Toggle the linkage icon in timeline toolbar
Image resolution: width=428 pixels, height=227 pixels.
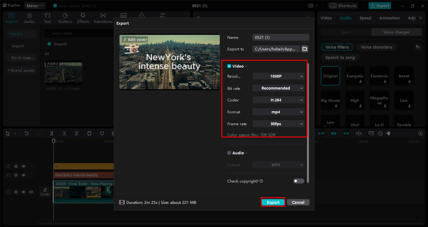pyautogui.click(x=346, y=133)
